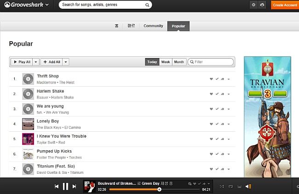The height and width of the screenshot is (194, 299).
Task: Heart I Knew You Were Trouble
Action: 211,139
